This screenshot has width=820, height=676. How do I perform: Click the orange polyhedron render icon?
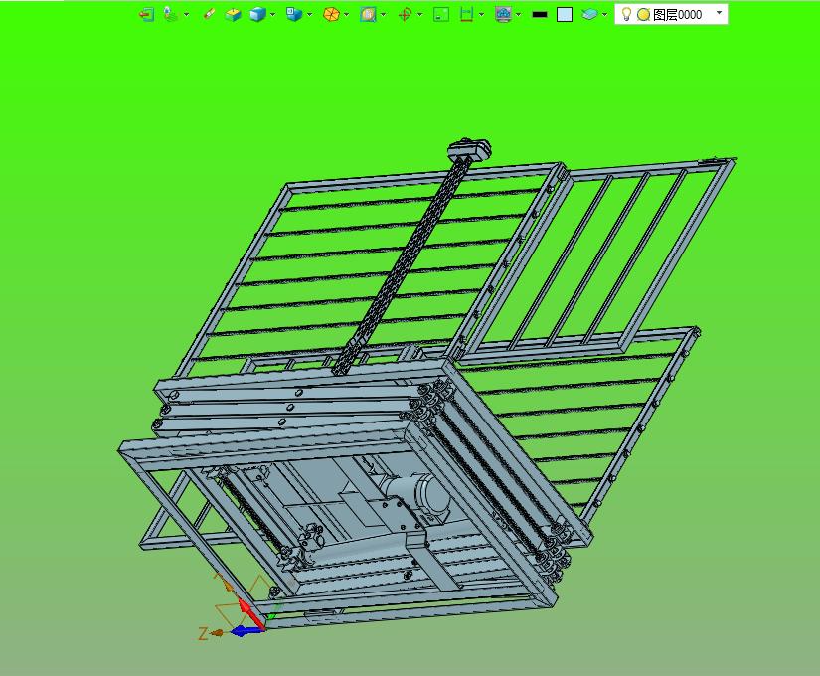[x=331, y=15]
